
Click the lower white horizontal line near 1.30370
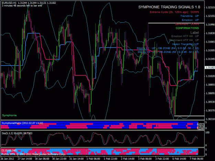tap(189, 116)
